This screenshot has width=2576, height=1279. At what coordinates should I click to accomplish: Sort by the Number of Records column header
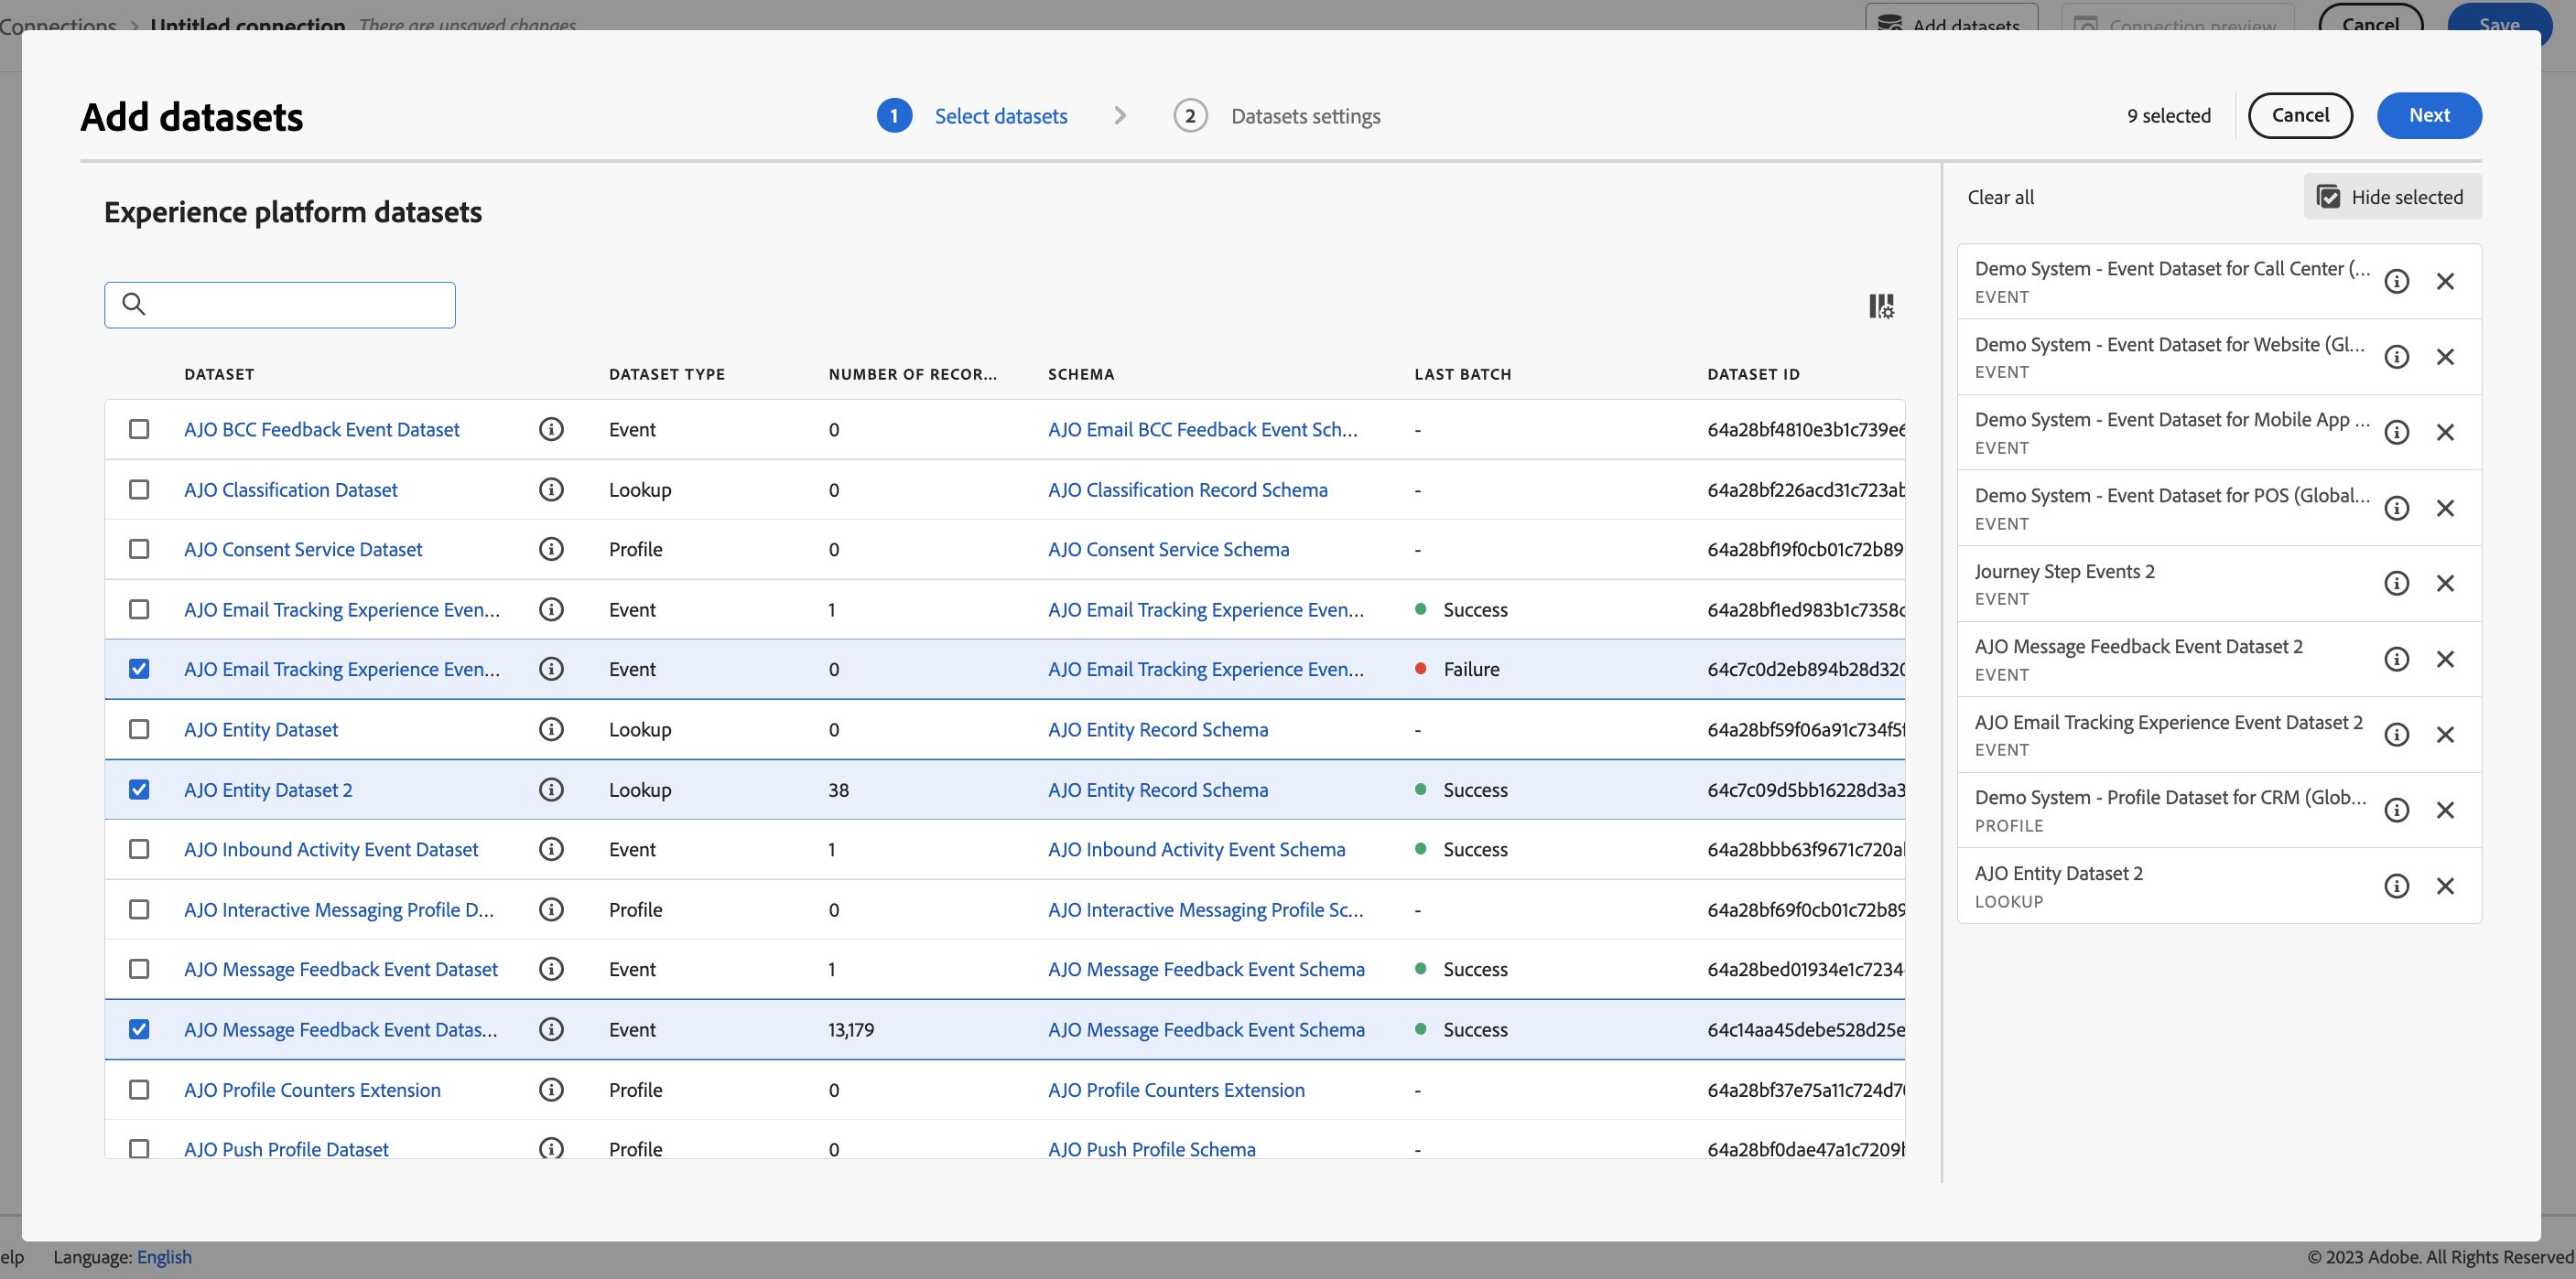click(x=912, y=373)
